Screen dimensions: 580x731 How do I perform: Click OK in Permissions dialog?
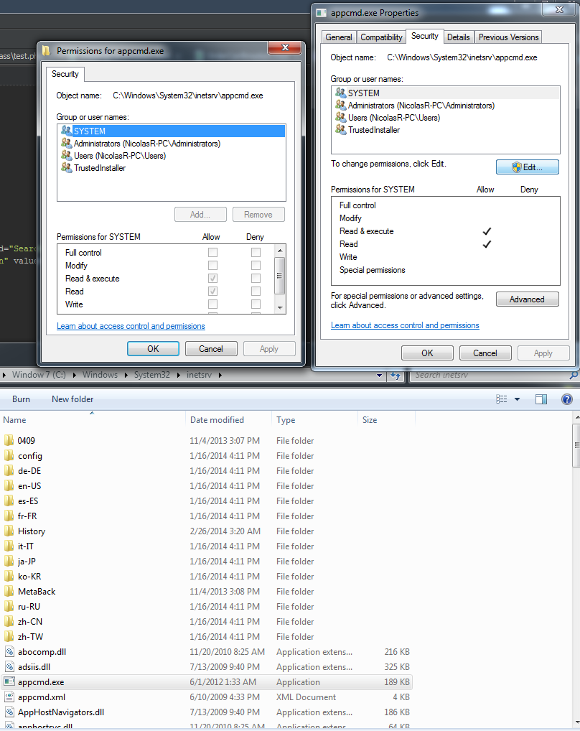click(x=154, y=349)
